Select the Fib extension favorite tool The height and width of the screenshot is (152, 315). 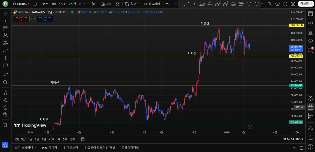pos(210,4)
